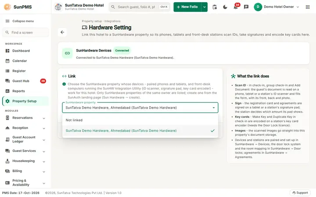Toggle dark mode moon icon
The width and height of the screenshot is (316, 197).
click(x=225, y=7)
